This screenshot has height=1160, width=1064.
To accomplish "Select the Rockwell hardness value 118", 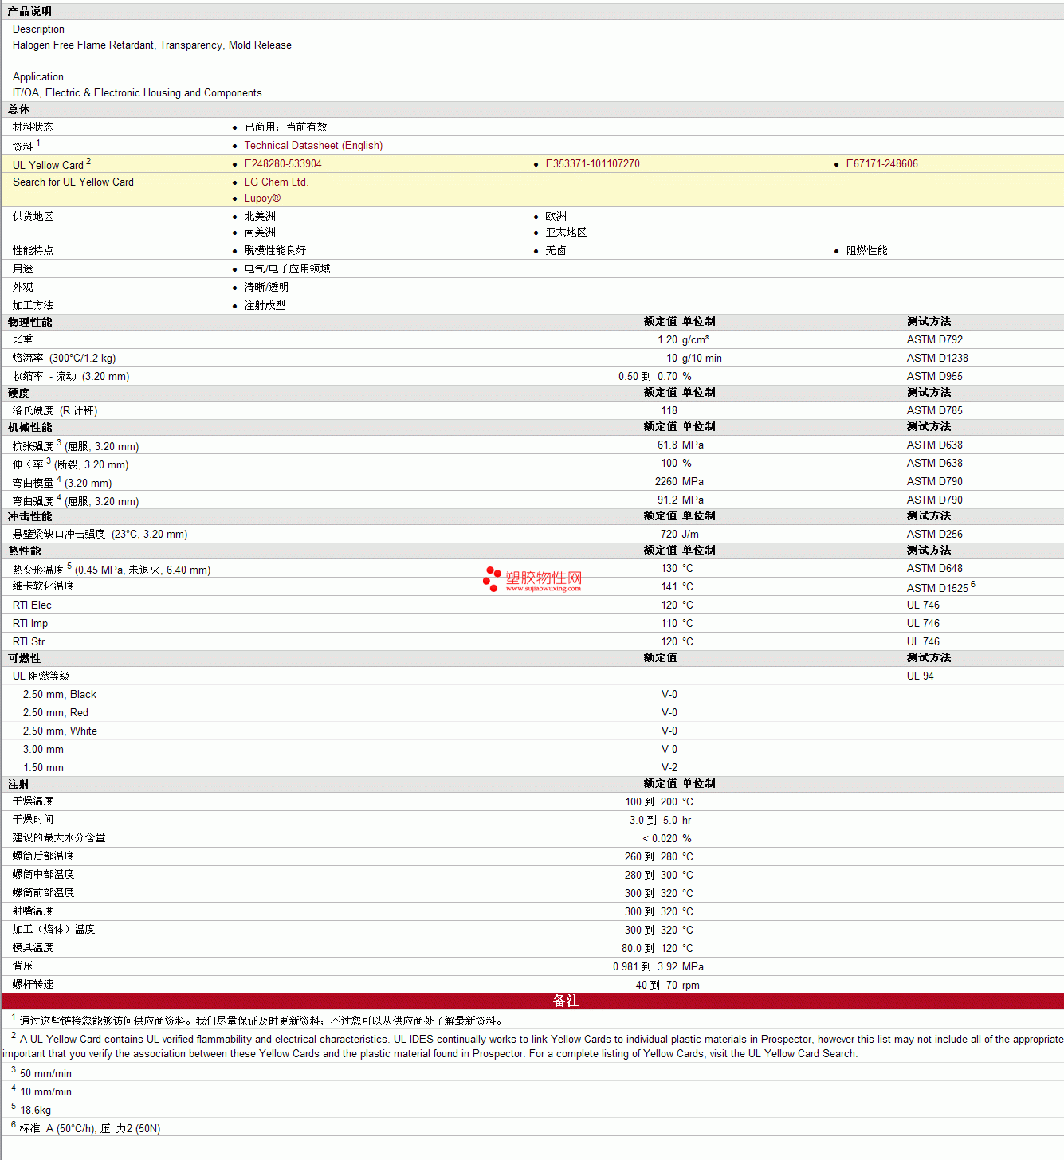I will (669, 411).
